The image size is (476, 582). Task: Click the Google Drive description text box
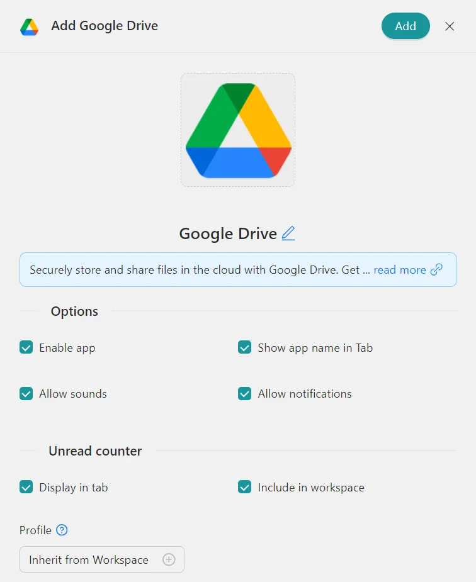[195, 269]
